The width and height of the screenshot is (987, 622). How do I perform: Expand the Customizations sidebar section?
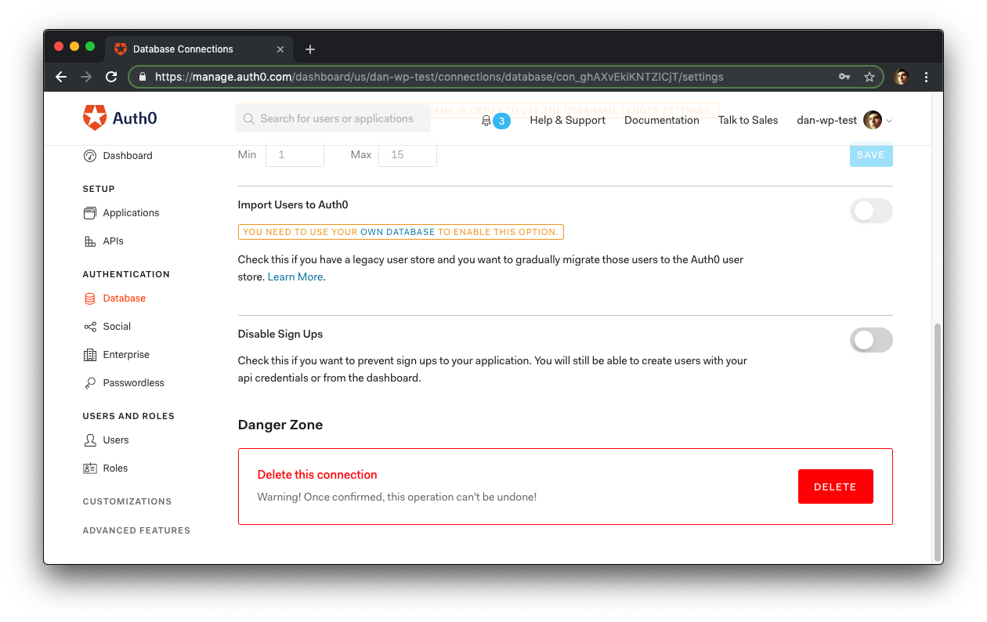(x=127, y=501)
